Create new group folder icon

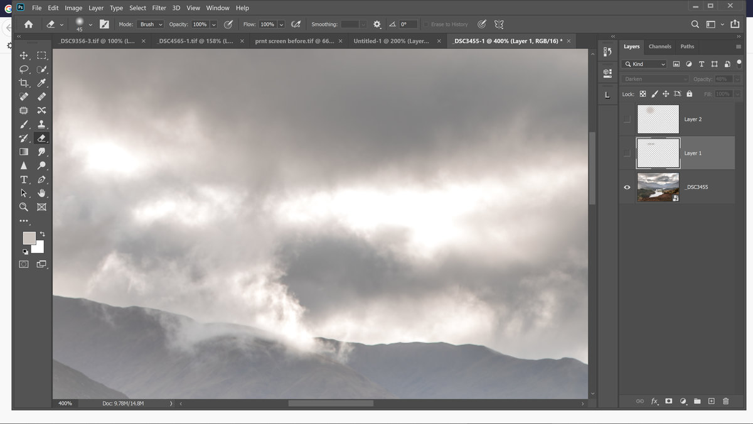pyautogui.click(x=697, y=401)
